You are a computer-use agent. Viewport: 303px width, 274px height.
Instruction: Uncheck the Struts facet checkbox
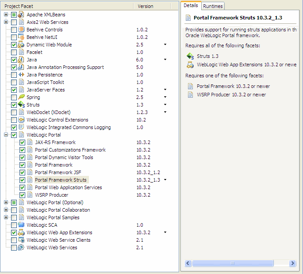point(14,105)
